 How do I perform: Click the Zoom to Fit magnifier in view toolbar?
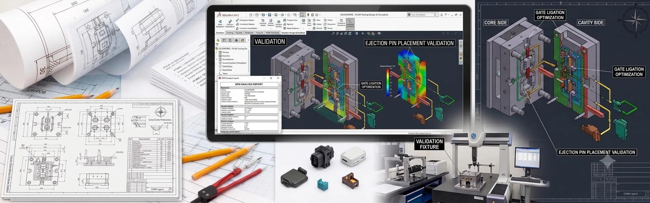[333, 33]
